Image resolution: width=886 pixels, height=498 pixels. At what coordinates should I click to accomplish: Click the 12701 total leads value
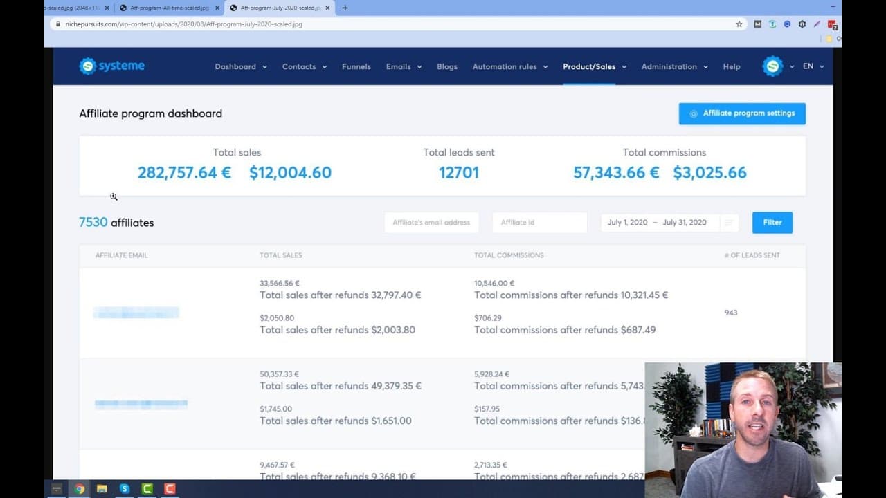(459, 172)
